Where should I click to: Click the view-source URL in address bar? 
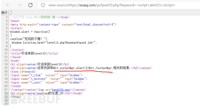click(x=112, y=5)
